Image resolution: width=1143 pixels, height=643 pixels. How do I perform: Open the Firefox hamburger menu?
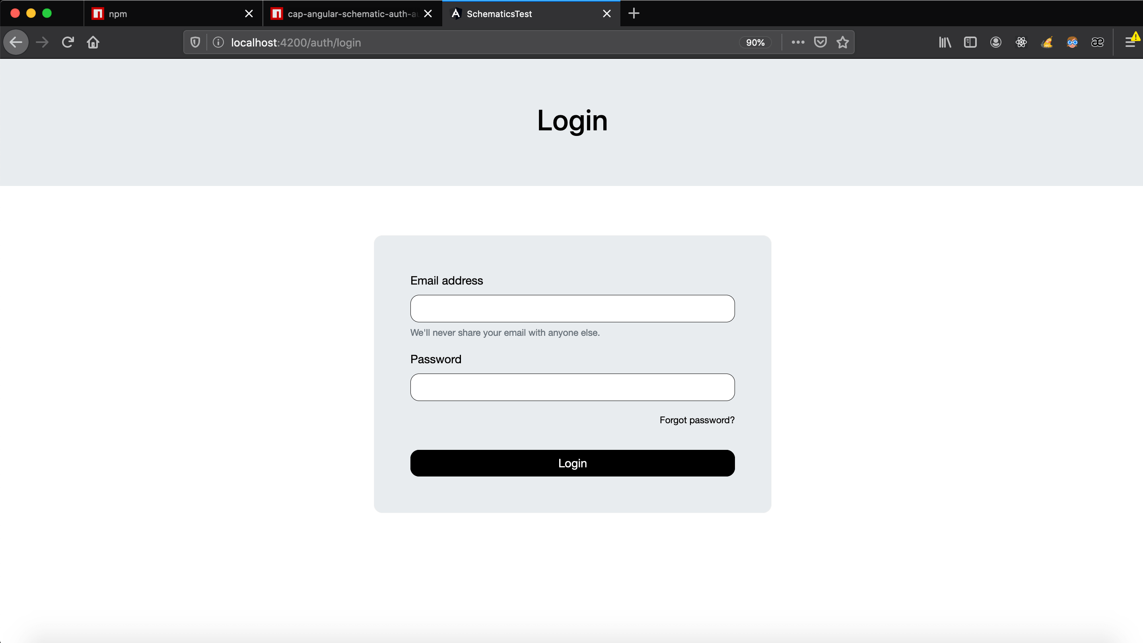tap(1130, 43)
